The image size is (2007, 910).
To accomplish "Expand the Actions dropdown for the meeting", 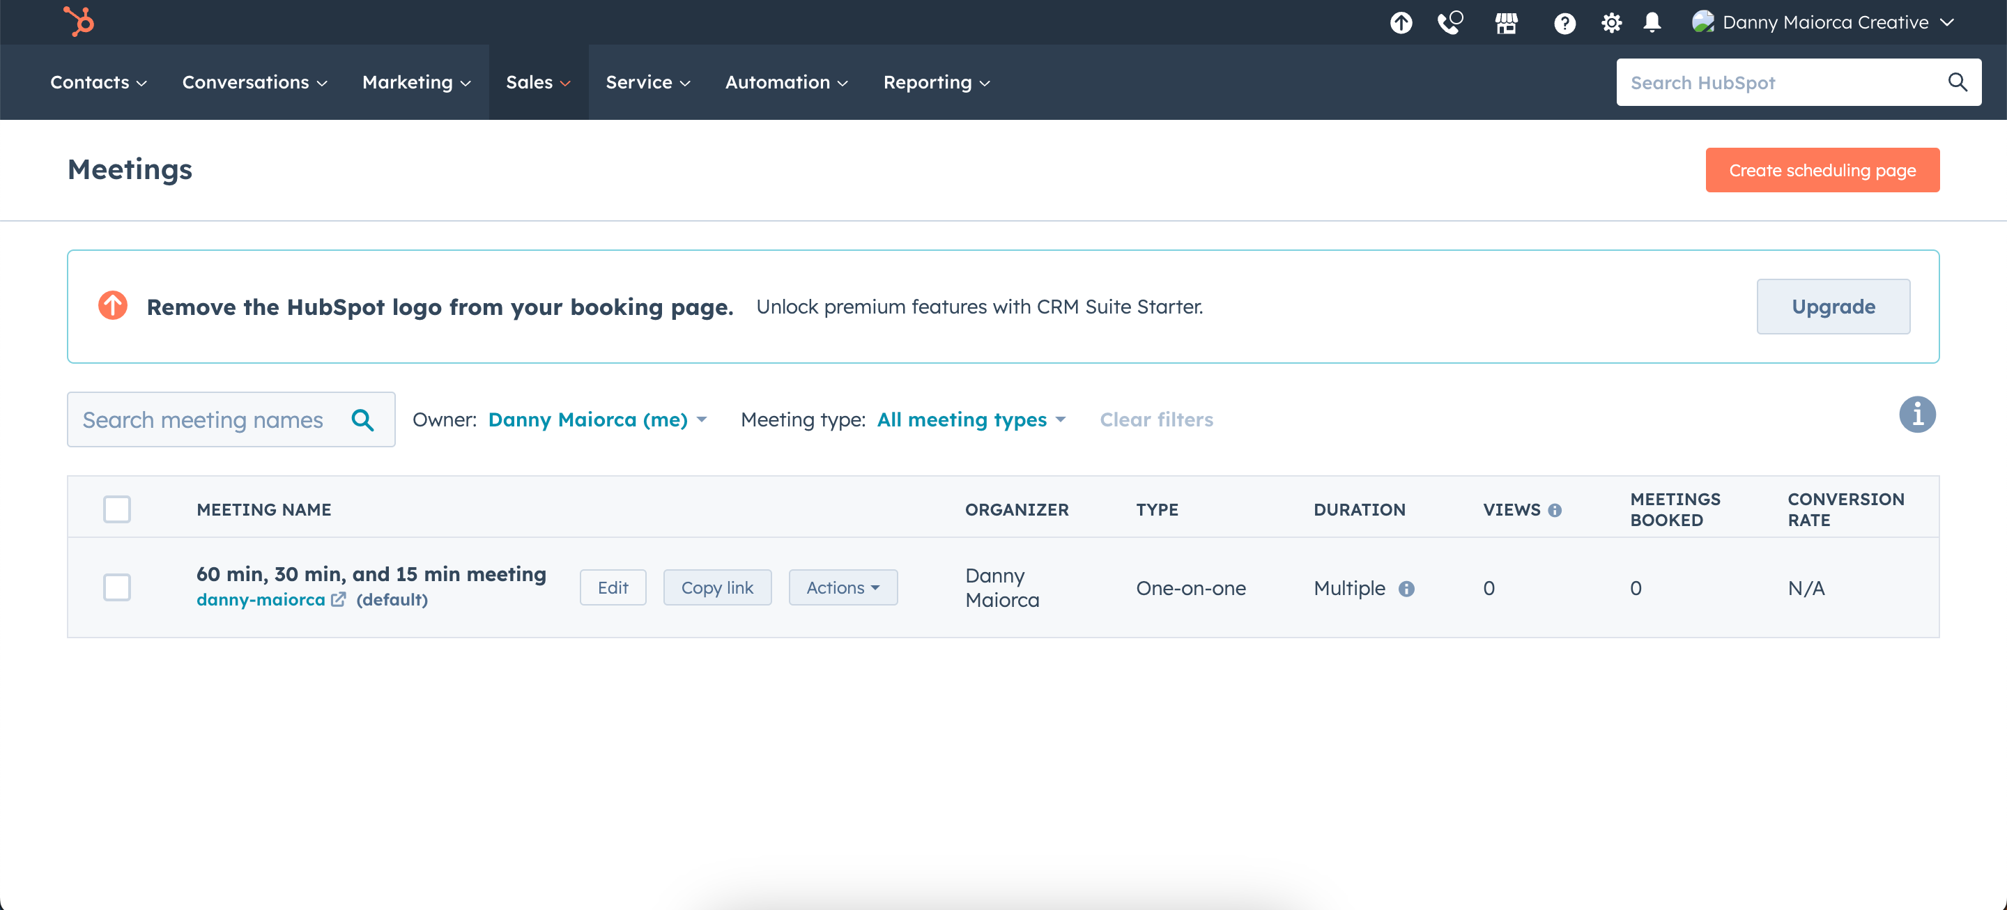I will [x=843, y=587].
